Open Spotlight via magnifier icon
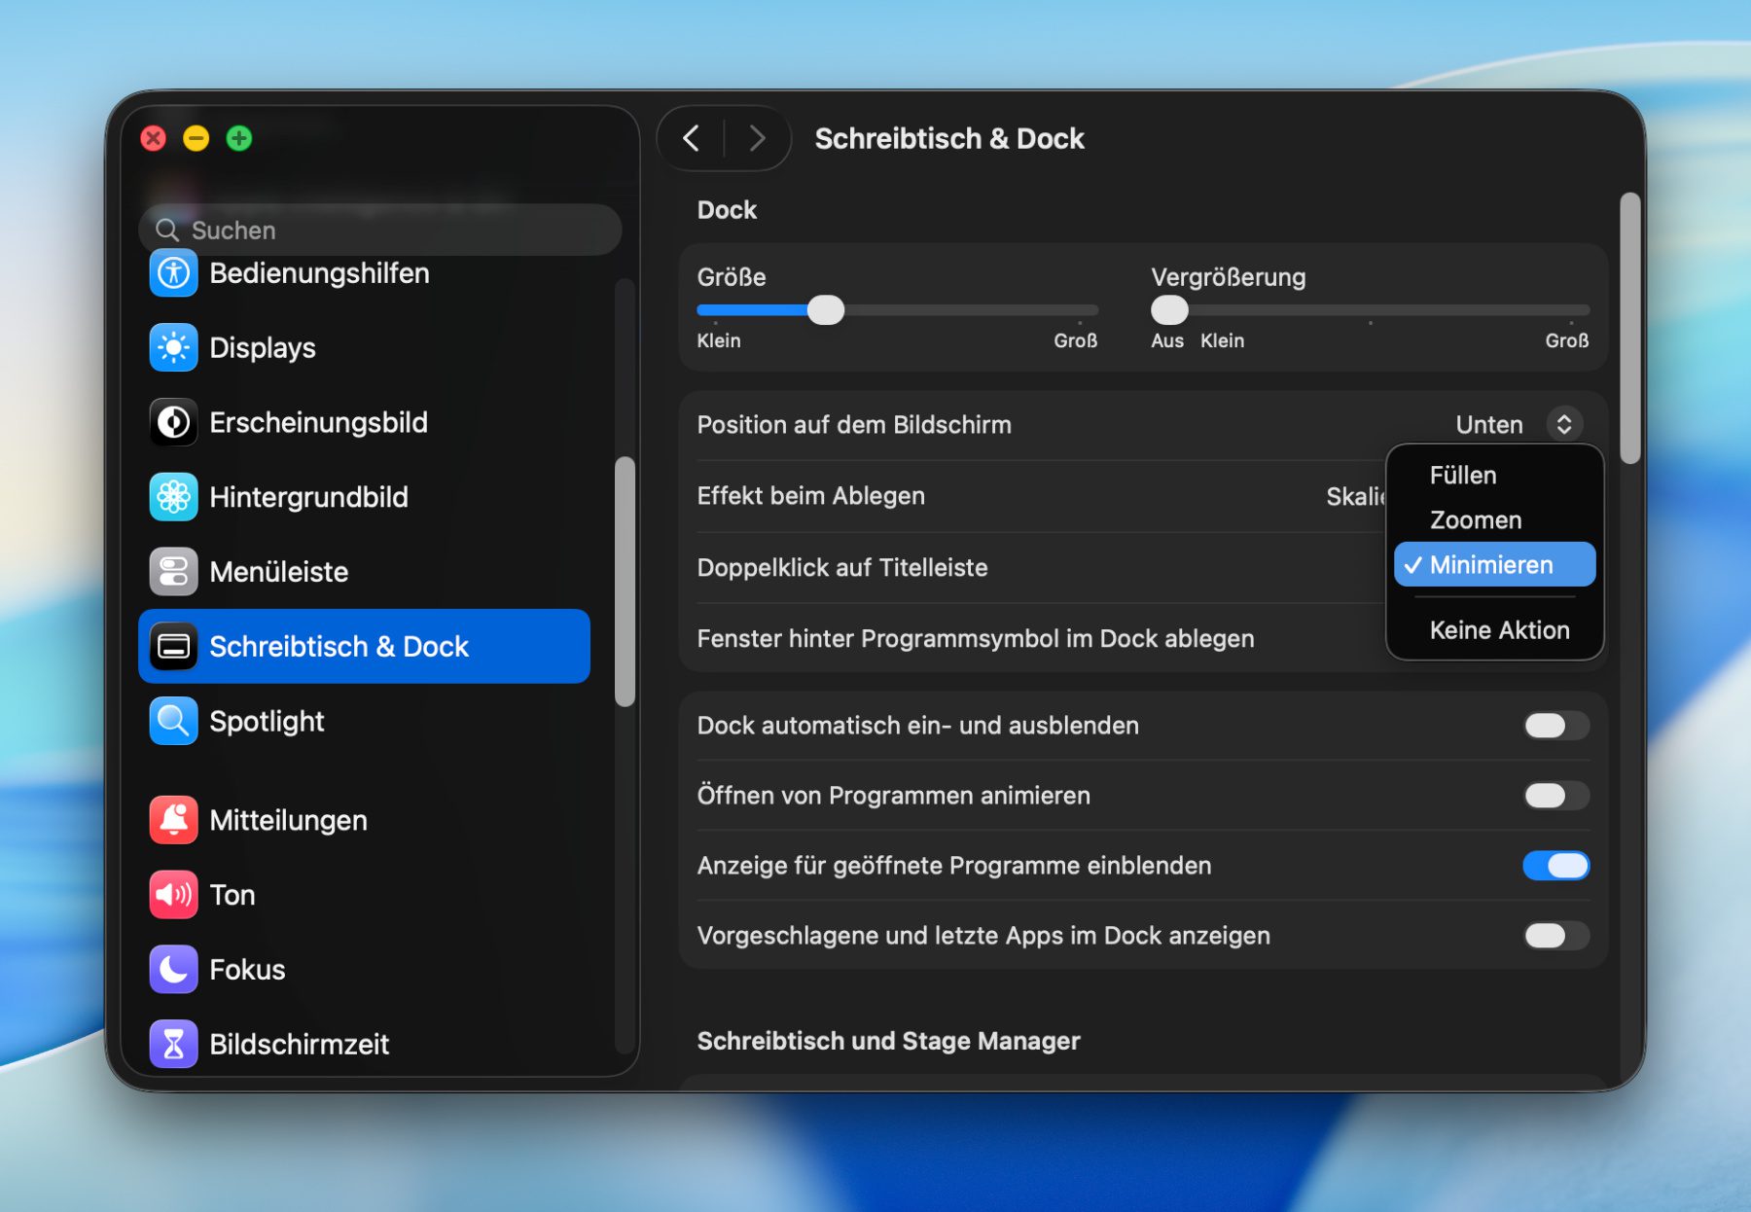The height and width of the screenshot is (1212, 1751). [x=173, y=722]
